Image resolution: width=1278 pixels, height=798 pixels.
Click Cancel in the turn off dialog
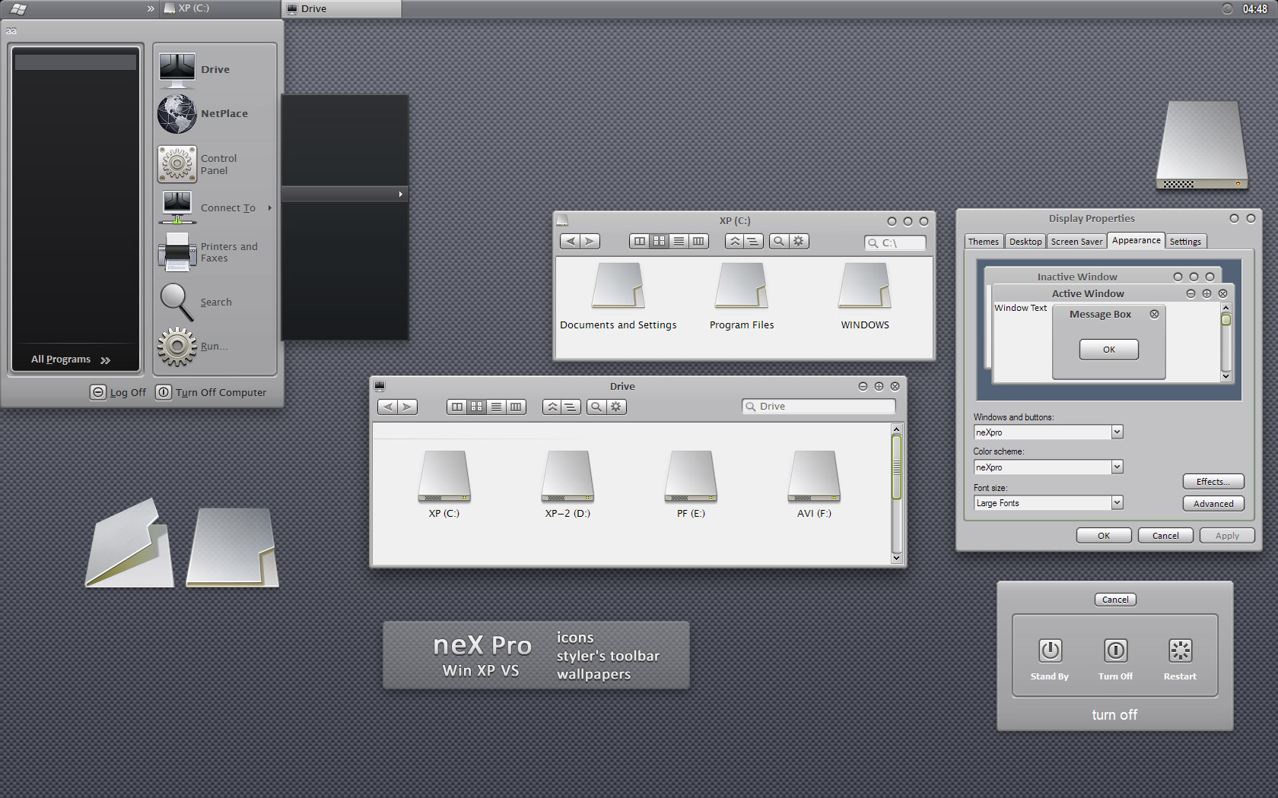pos(1115,600)
